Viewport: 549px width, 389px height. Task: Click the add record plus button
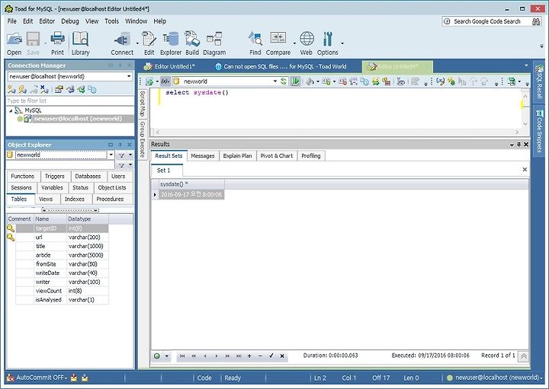pyautogui.click(x=249, y=356)
